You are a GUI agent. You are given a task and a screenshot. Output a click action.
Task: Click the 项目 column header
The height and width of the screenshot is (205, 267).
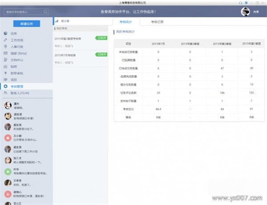128,44
